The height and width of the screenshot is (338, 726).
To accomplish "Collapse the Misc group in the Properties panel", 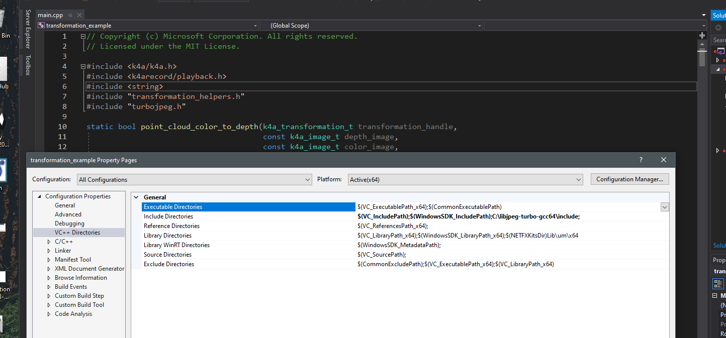I will 714,295.
